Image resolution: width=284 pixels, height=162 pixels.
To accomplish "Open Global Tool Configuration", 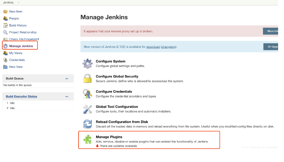I will pyautogui.click(x=117, y=107).
